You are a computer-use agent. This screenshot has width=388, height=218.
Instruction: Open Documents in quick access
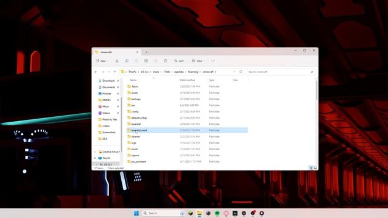coord(109,87)
